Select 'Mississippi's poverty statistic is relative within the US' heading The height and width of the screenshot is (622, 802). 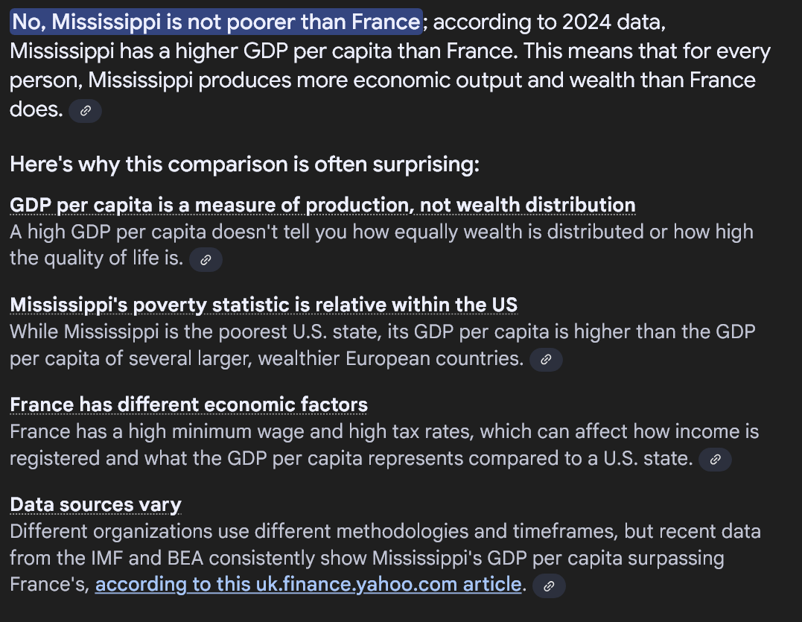pyautogui.click(x=264, y=305)
